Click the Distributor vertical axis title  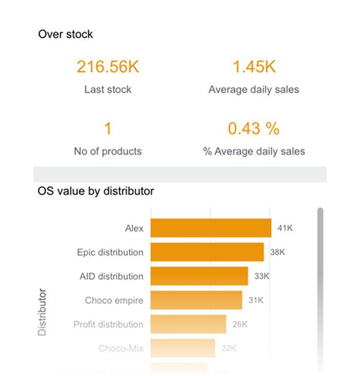coord(42,312)
